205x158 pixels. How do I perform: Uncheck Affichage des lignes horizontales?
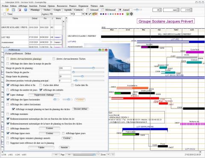[8, 99]
